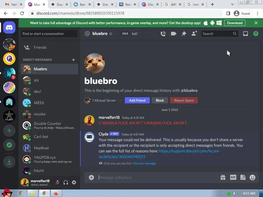Switch to the Ban browser tab
This screenshot has height=197, width=263.
82,5
